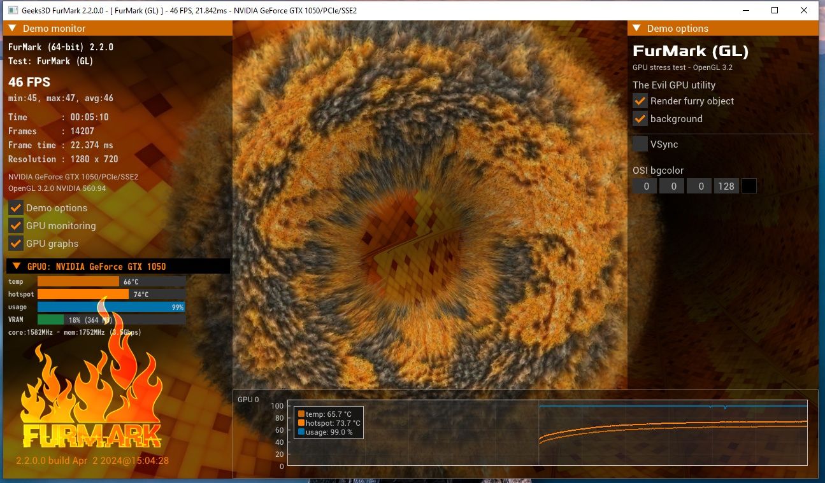Uncheck the Demo options checkbox
Image resolution: width=825 pixels, height=483 pixels.
[16, 207]
